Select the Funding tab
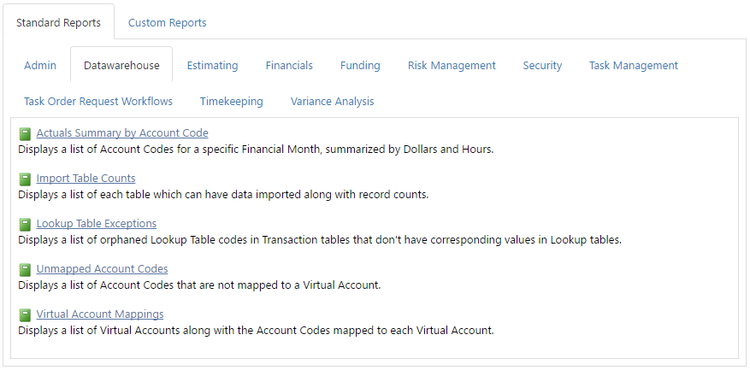The height and width of the screenshot is (370, 750). (360, 66)
